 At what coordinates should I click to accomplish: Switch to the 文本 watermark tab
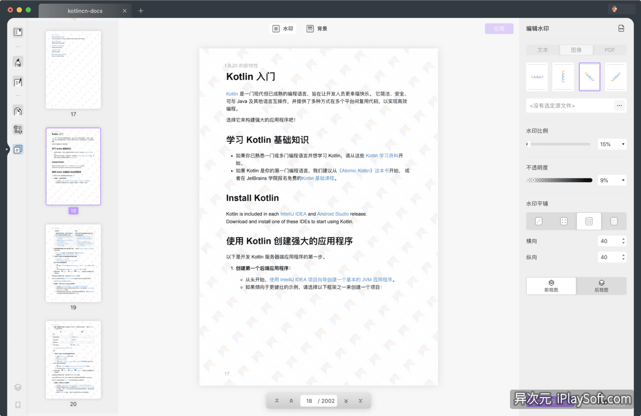(x=543, y=50)
